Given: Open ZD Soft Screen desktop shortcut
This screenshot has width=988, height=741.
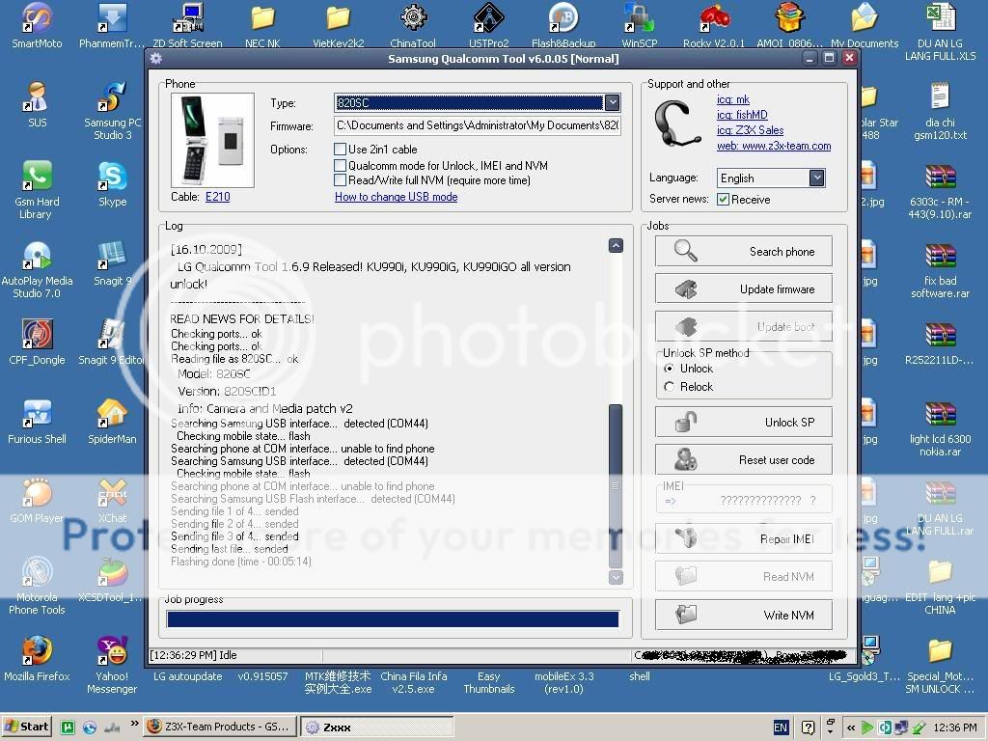Looking at the screenshot, I should coord(188,24).
